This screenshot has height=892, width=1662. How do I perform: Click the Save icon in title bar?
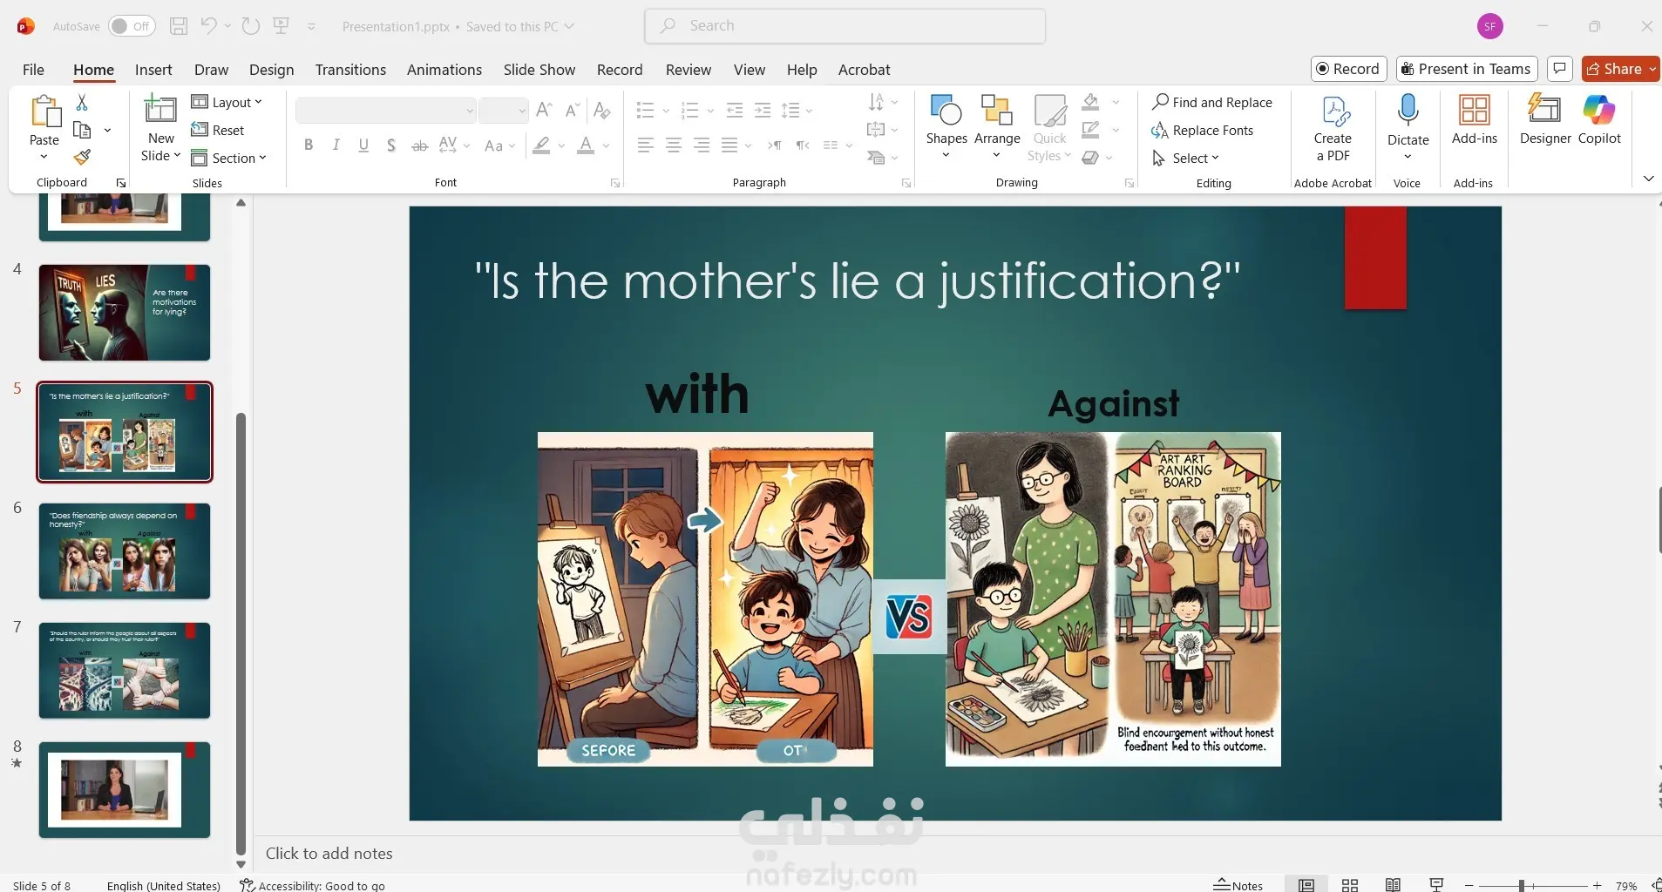coord(179,26)
